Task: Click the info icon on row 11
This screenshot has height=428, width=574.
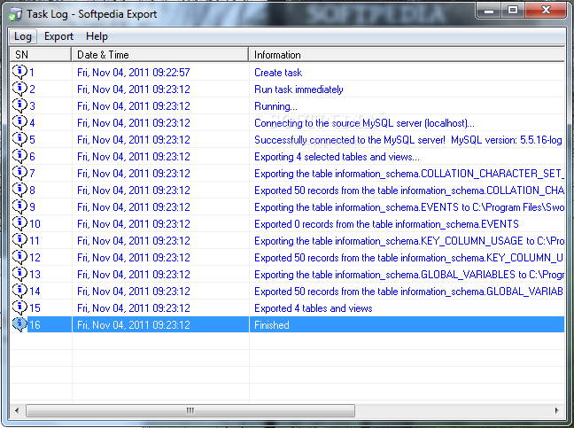Action: (19, 240)
